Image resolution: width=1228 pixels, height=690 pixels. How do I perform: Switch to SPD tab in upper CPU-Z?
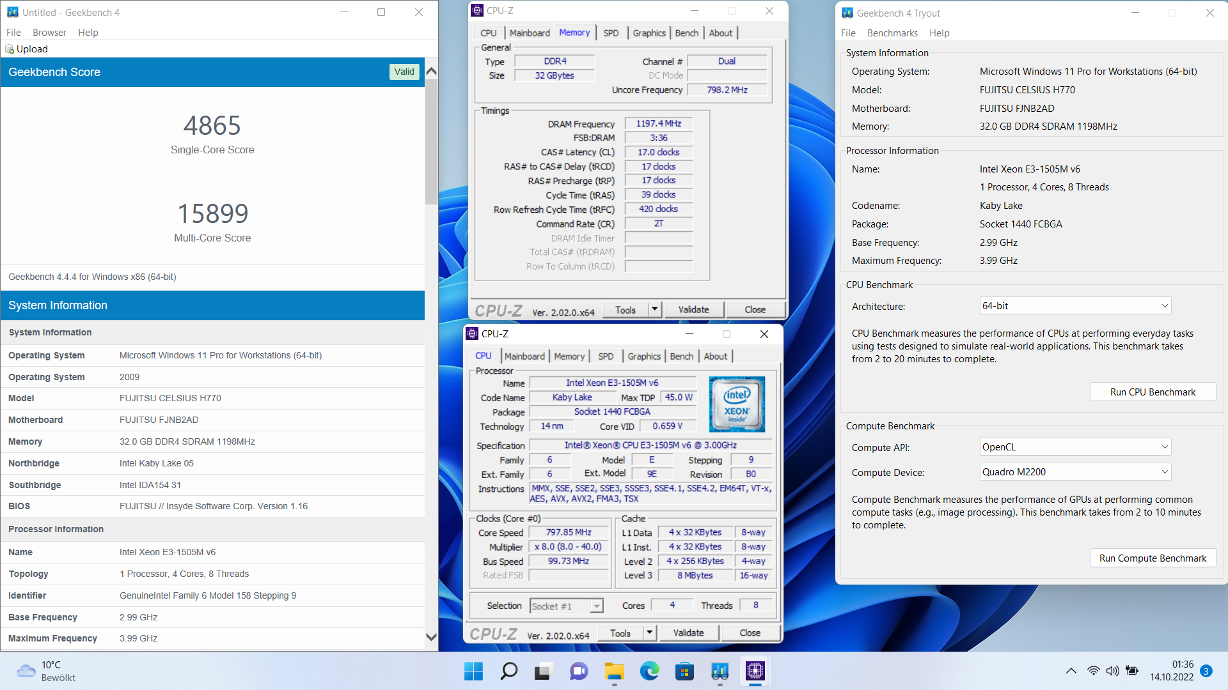click(611, 33)
